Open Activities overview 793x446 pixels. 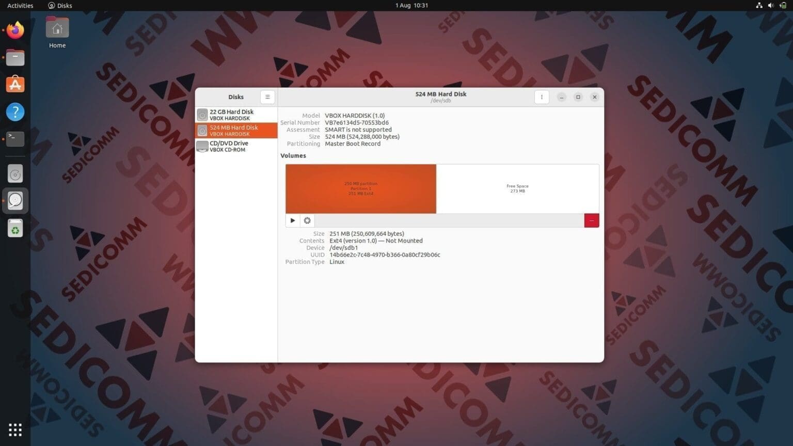point(20,5)
